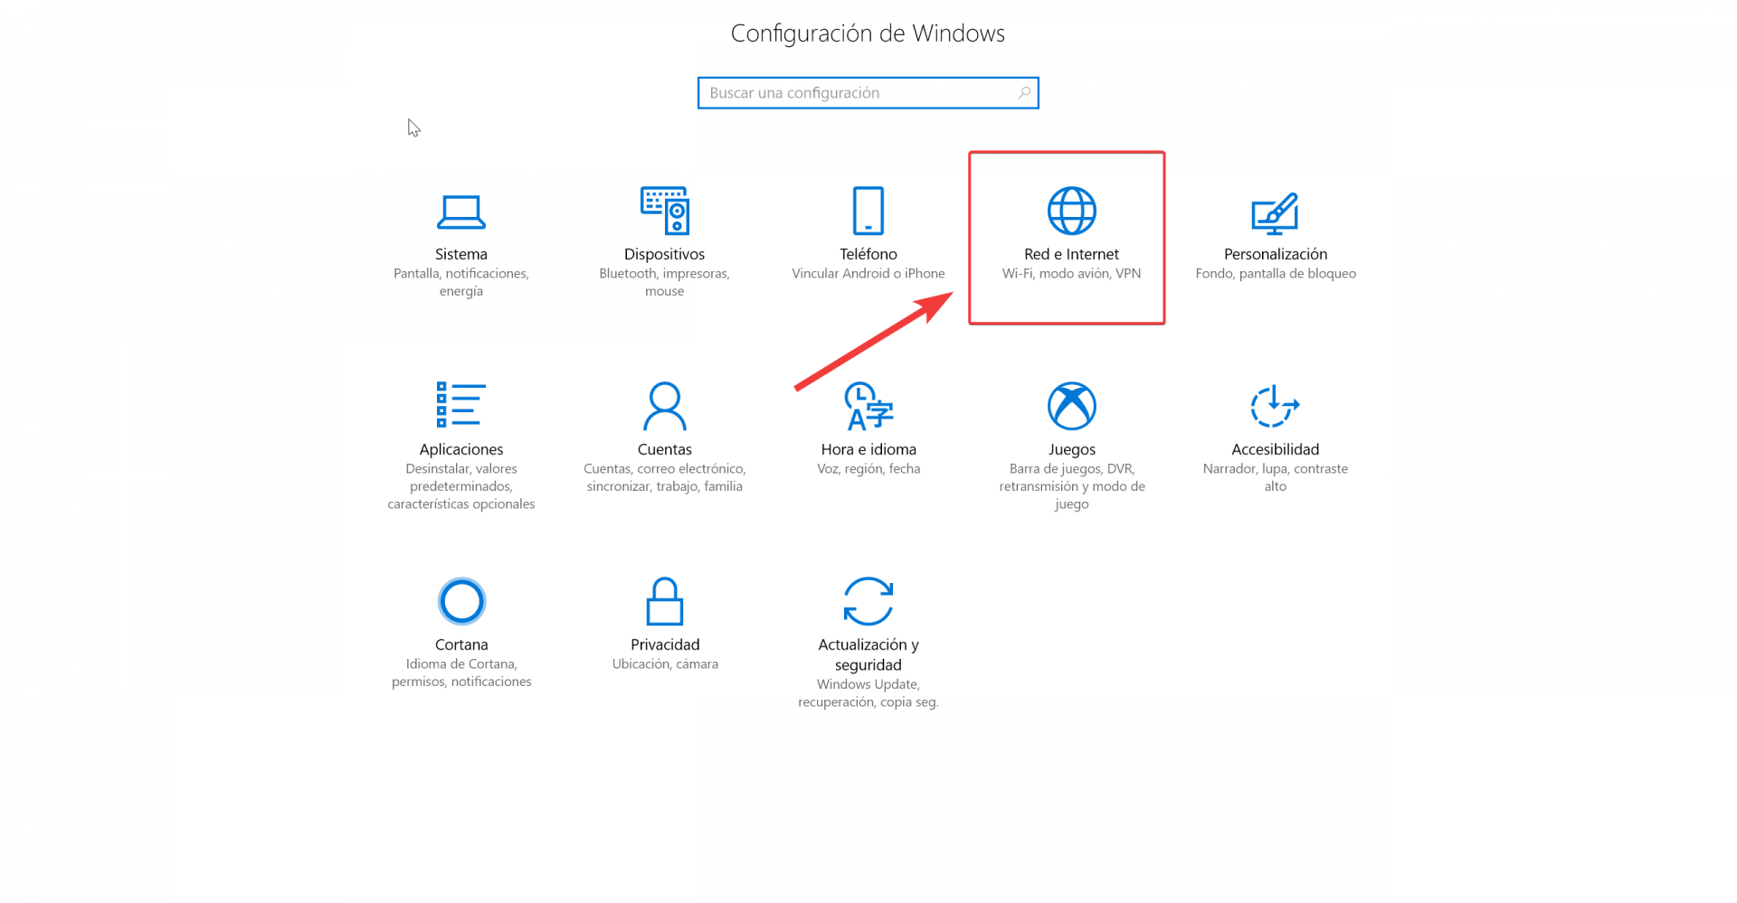Open the Juegos Xbox icon
The width and height of the screenshot is (1737, 903).
click(x=1072, y=406)
